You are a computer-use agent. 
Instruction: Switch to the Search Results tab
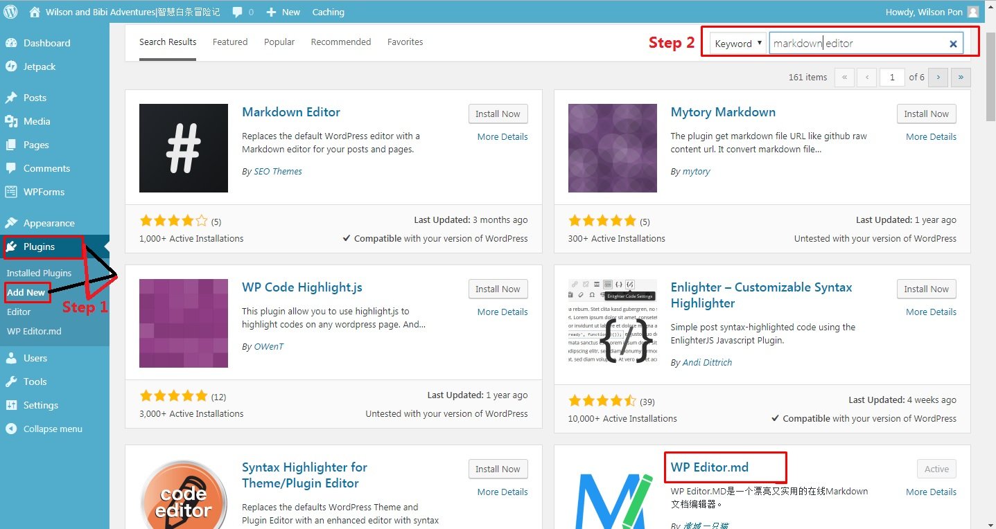[x=168, y=42]
